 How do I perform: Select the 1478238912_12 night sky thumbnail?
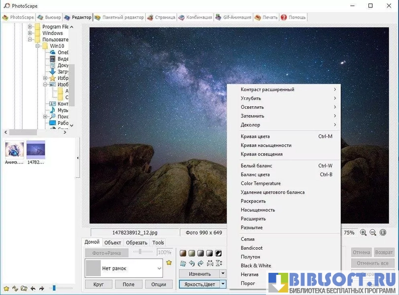(x=35, y=150)
